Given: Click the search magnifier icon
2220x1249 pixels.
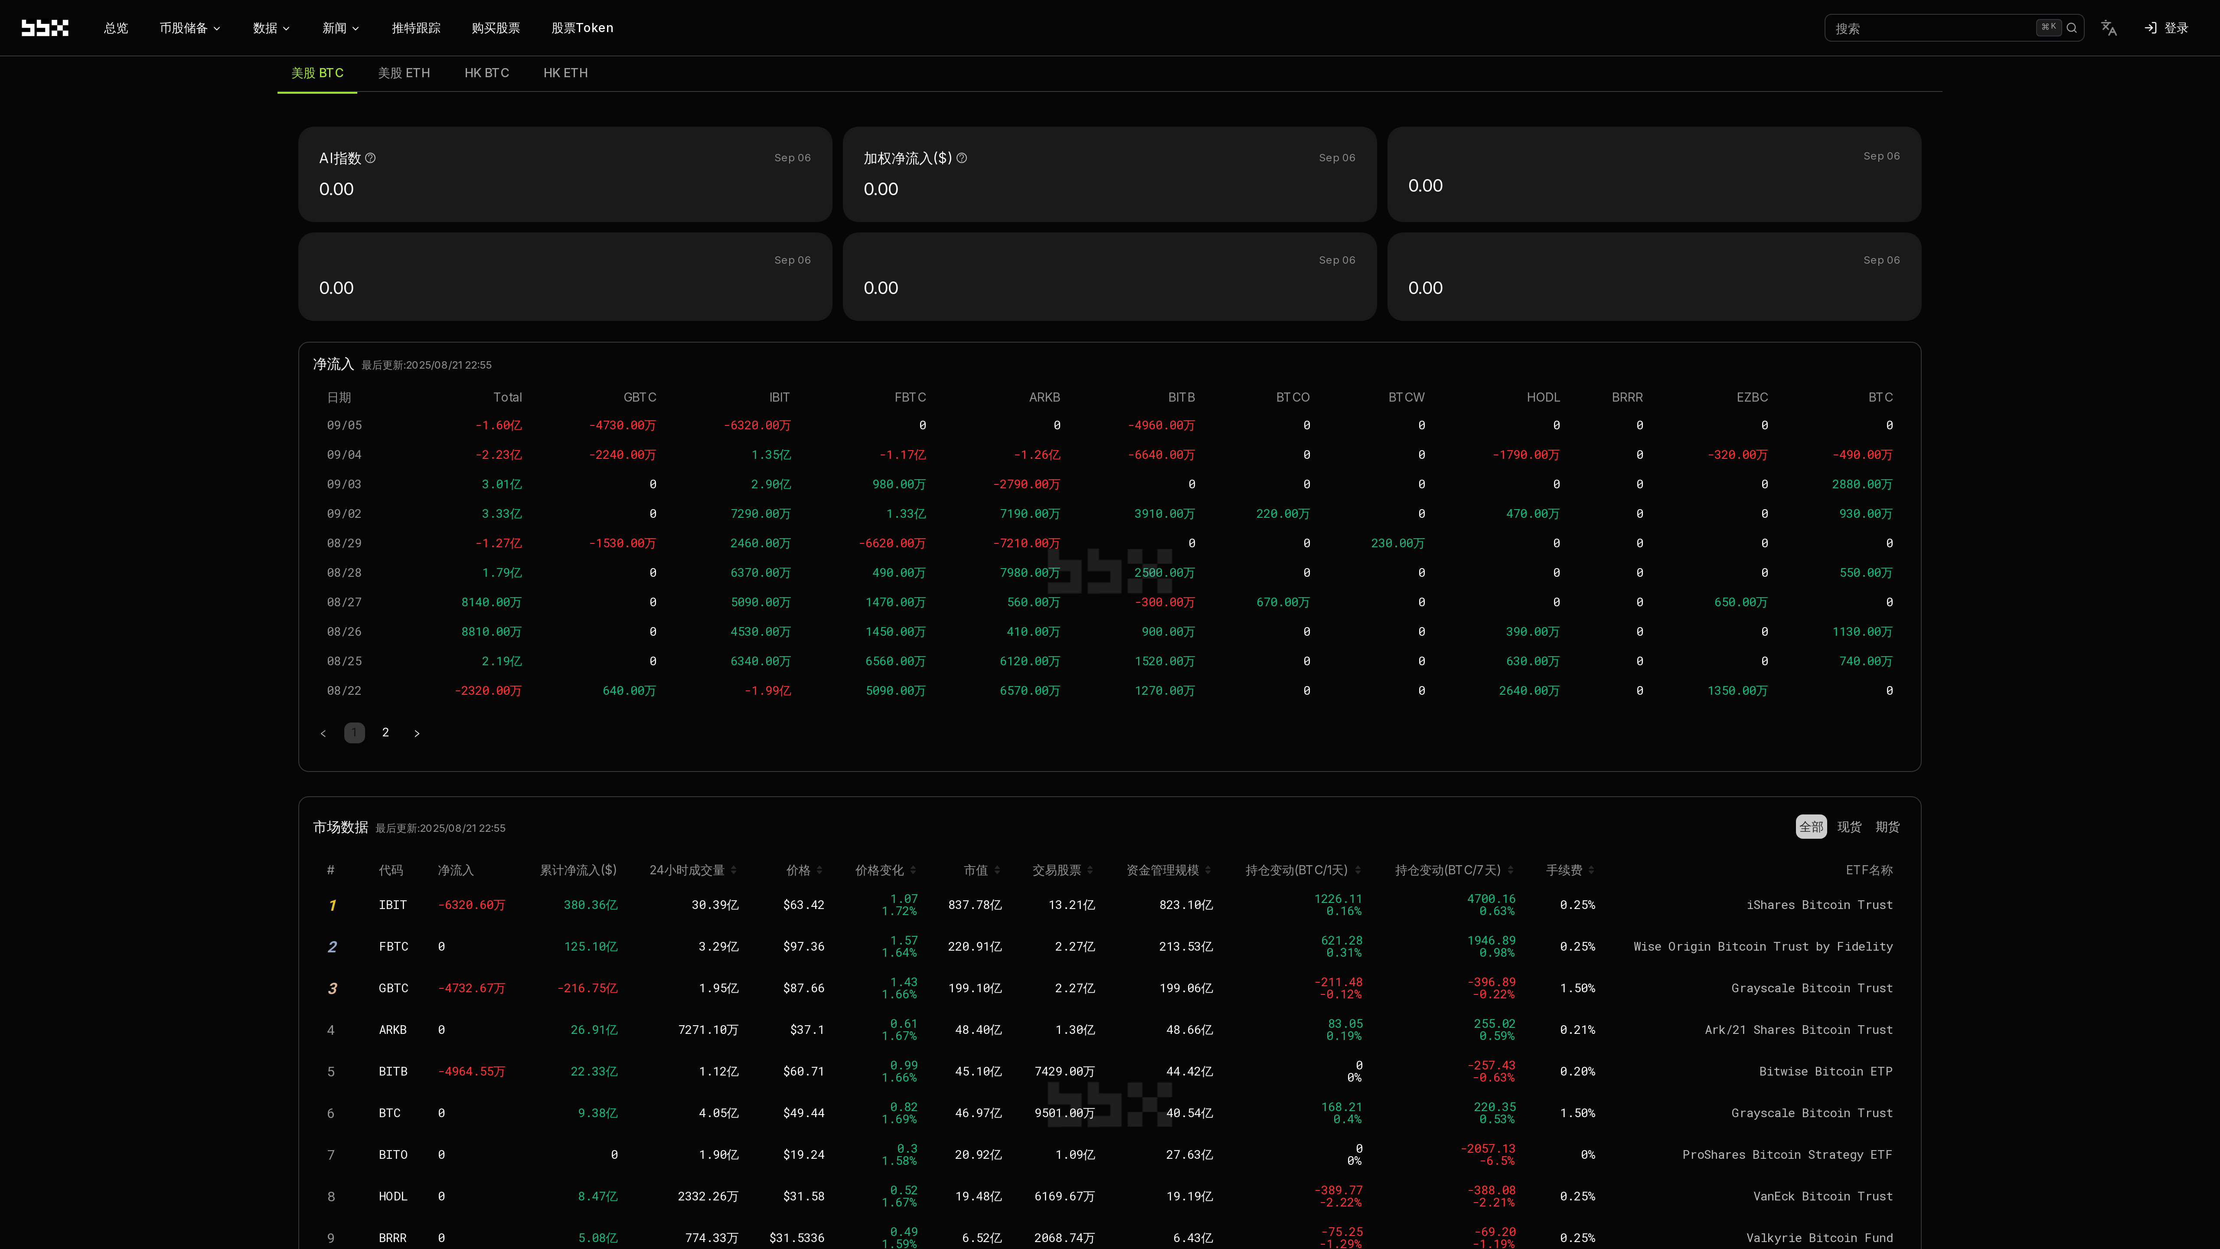Looking at the screenshot, I should 2072,28.
